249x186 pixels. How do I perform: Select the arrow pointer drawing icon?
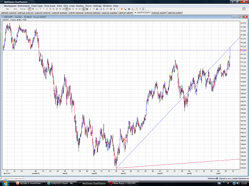tap(114, 9)
